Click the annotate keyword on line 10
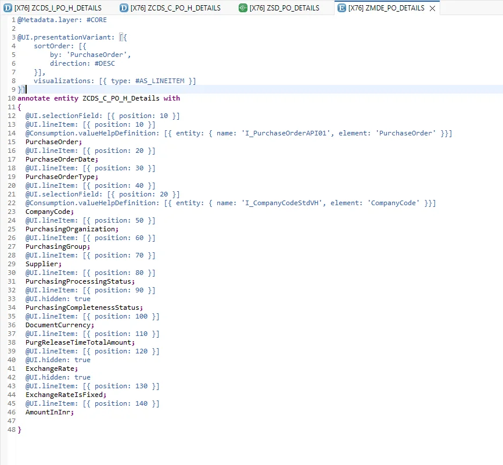Viewport: 503px width, 465px height. click(x=34, y=98)
